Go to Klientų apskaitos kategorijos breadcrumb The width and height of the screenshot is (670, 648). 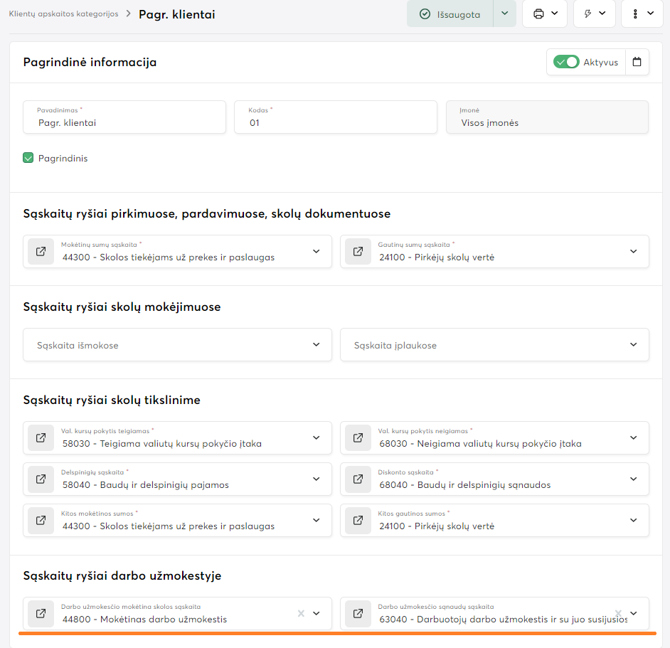pyautogui.click(x=63, y=14)
